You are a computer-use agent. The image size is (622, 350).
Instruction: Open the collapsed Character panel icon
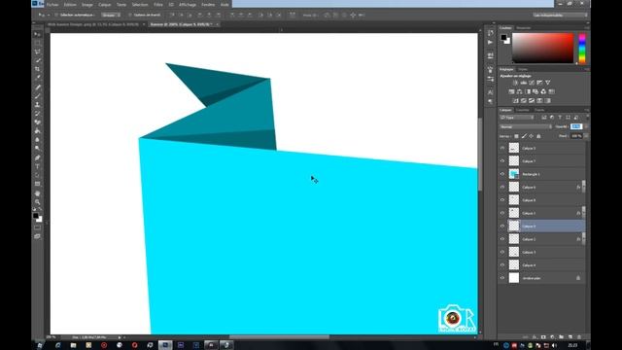click(x=490, y=92)
